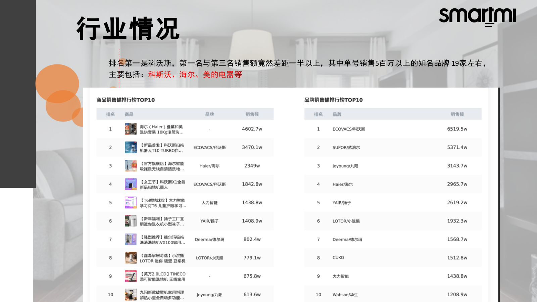Click the smartmi logo

478,15
